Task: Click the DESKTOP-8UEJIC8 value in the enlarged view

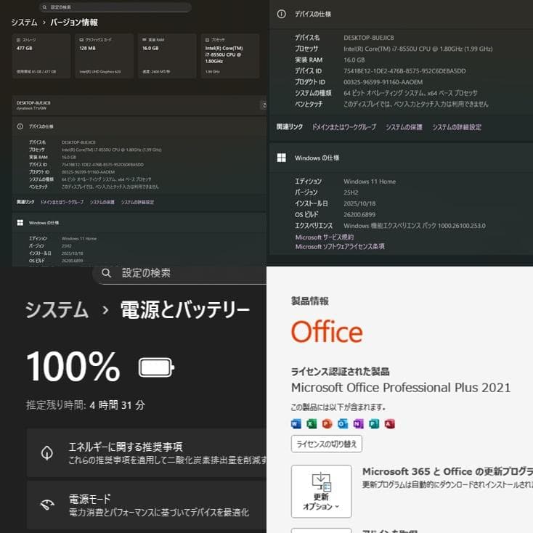Action: pyautogui.click(x=369, y=38)
